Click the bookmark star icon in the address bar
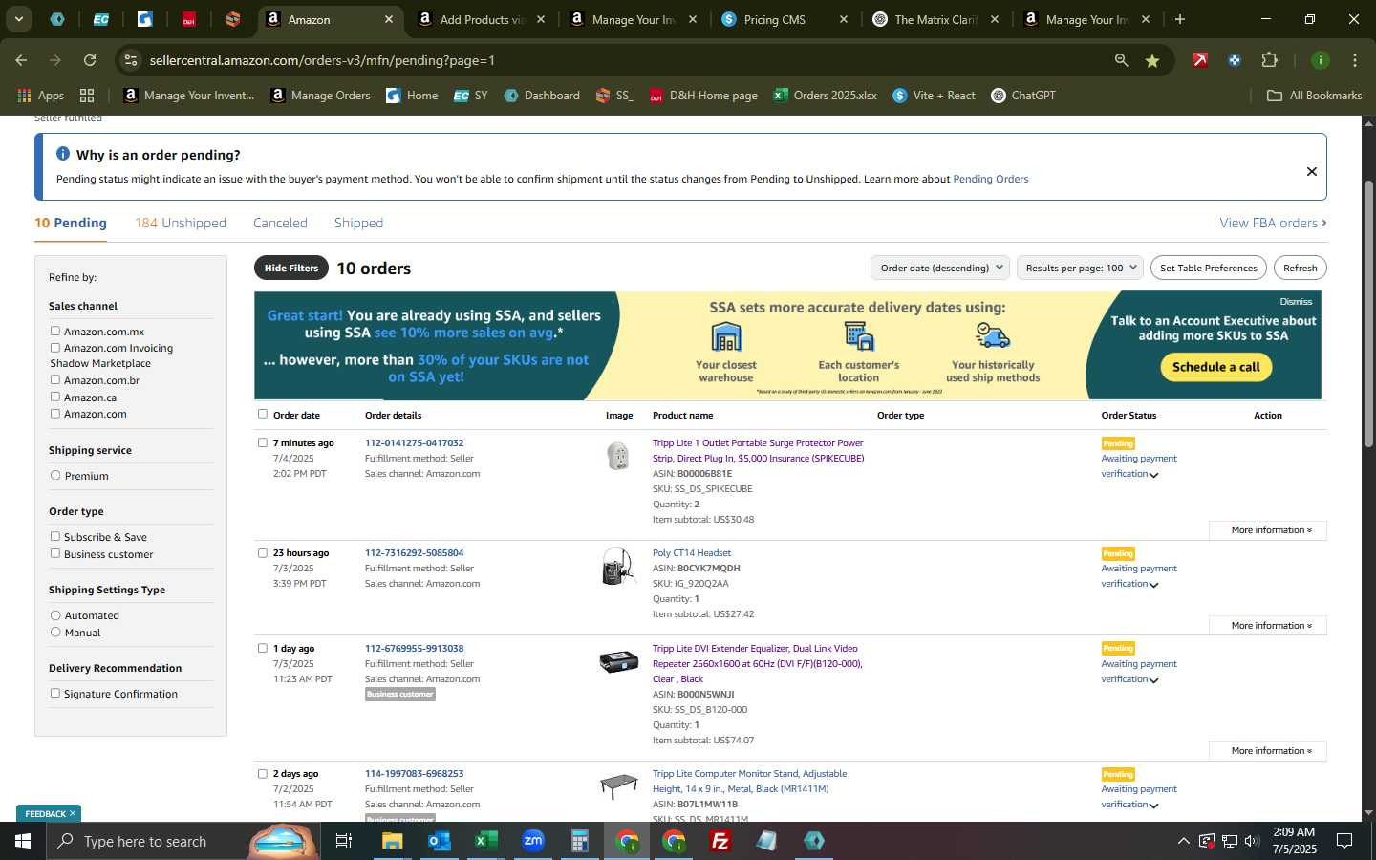 [x=1152, y=60]
